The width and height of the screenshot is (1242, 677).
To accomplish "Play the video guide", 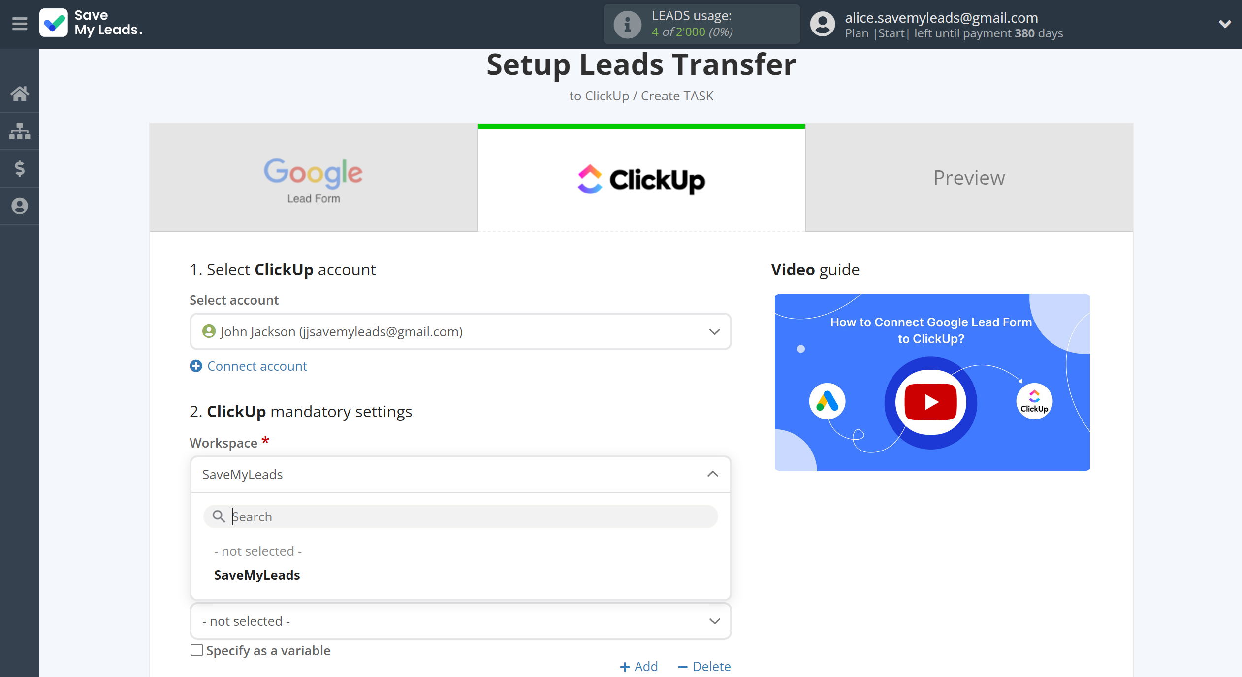I will pos(930,402).
